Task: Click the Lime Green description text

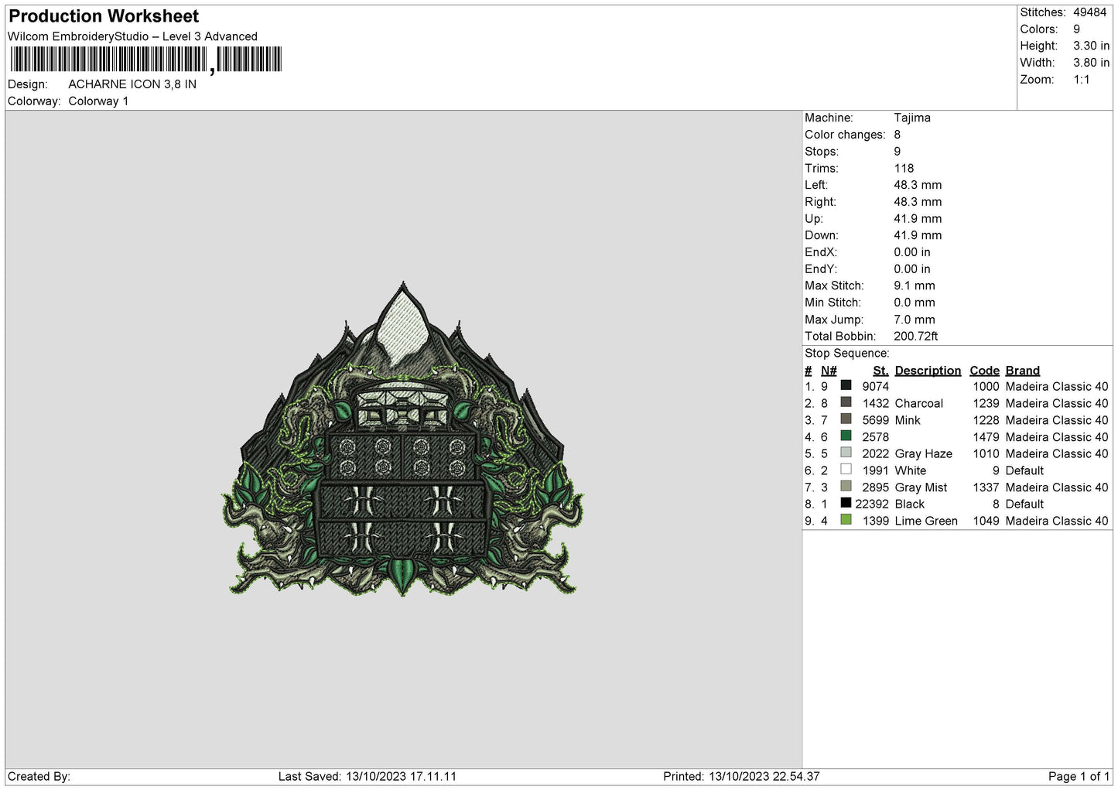Action: [x=926, y=521]
